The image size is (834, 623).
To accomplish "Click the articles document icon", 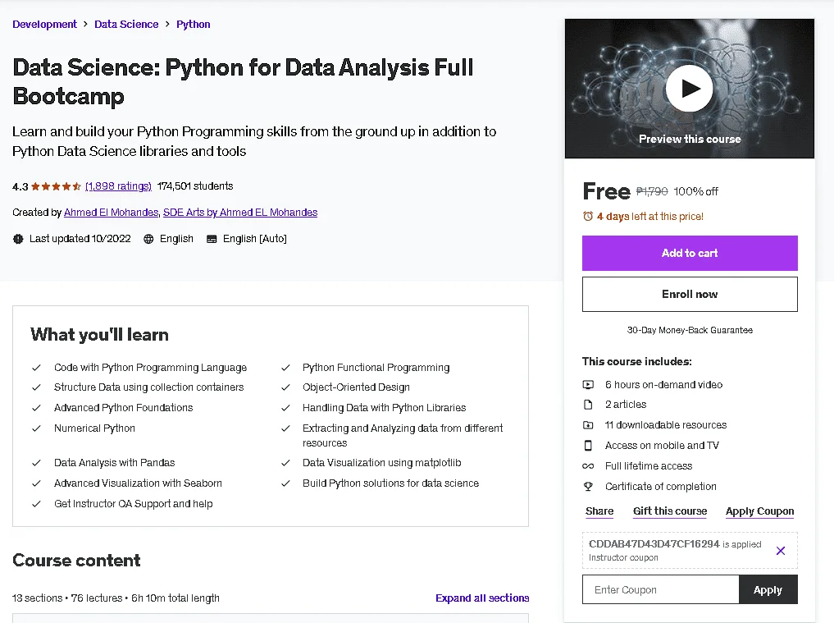I will pyautogui.click(x=588, y=405).
